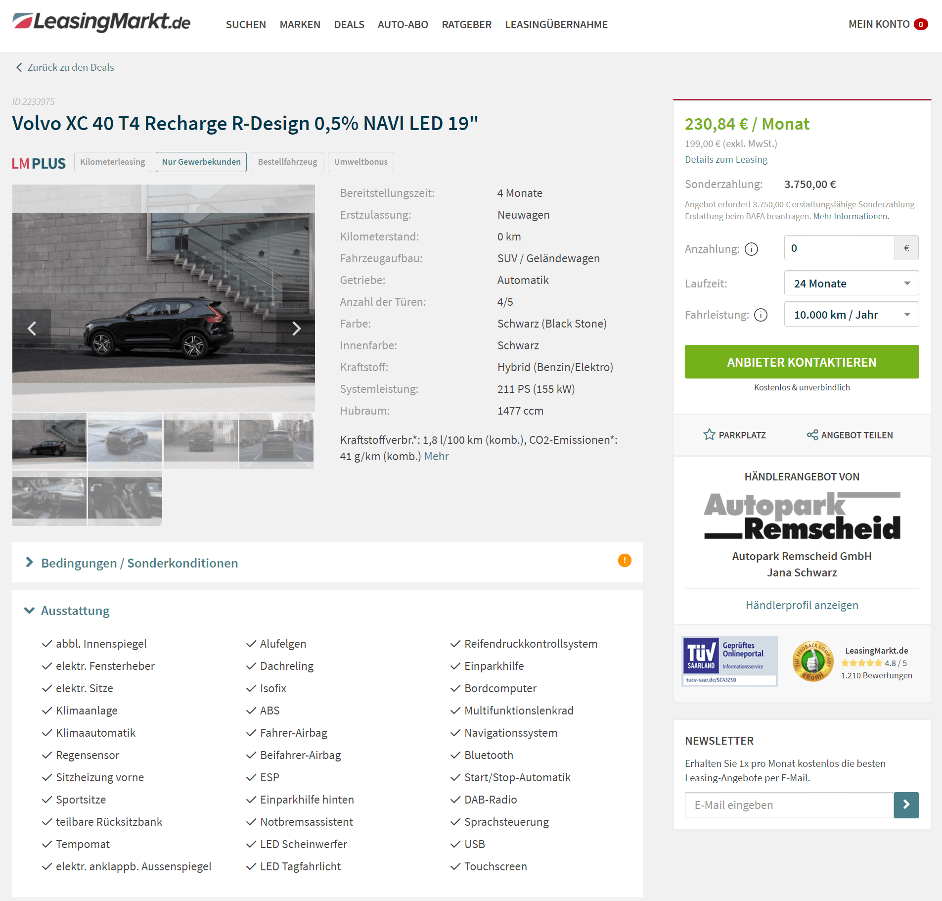Open the SUCHEN menu
Image resolution: width=942 pixels, height=901 pixels.
[246, 24]
